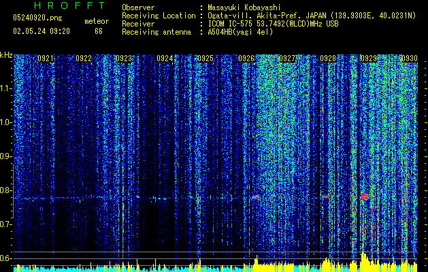This screenshot has width=428, height=272.
Task: Click the 0924 time marker
Action: click(165, 58)
